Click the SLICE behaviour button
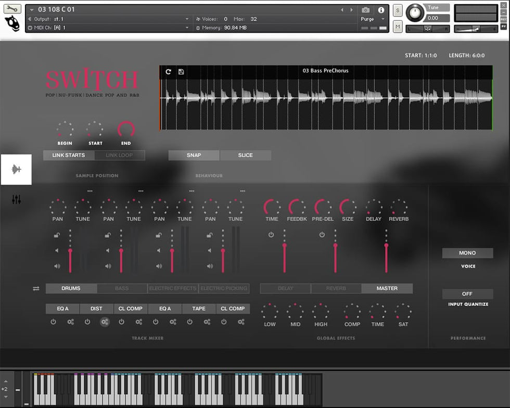 [245, 155]
